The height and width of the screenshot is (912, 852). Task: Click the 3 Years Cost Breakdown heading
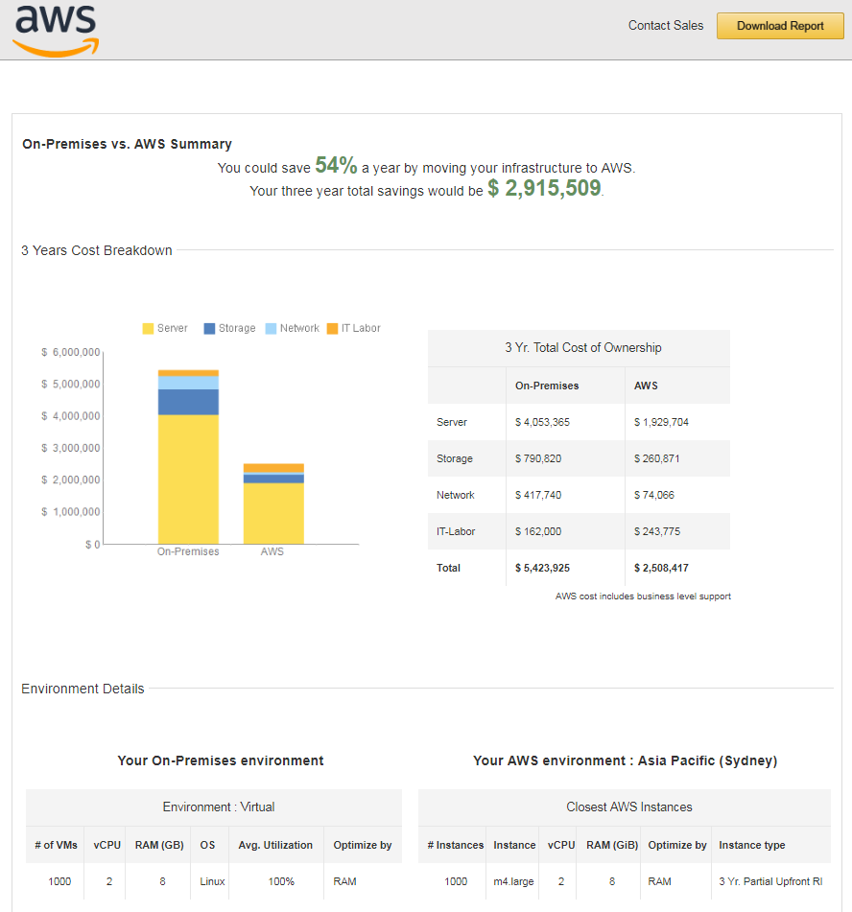pyautogui.click(x=97, y=250)
